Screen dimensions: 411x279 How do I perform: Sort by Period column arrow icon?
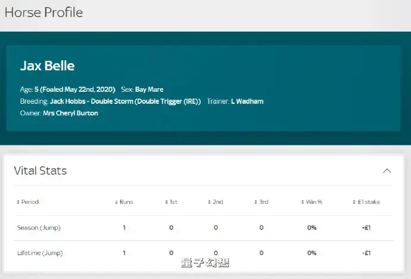(18, 202)
